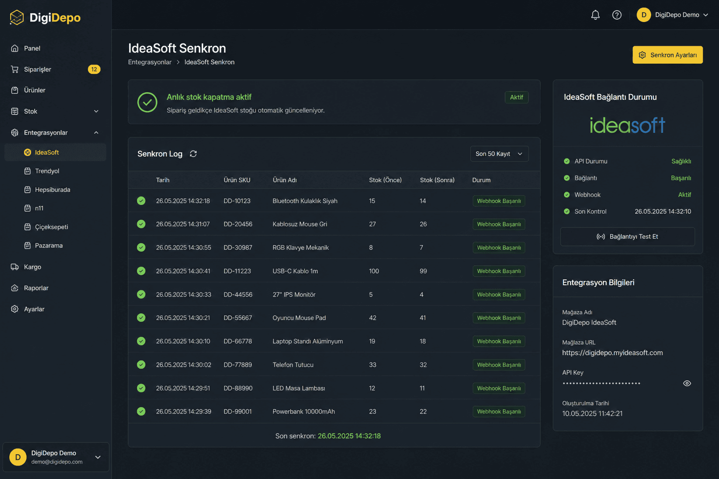
Task: Click the Aktif status badge
Action: (x=517, y=97)
